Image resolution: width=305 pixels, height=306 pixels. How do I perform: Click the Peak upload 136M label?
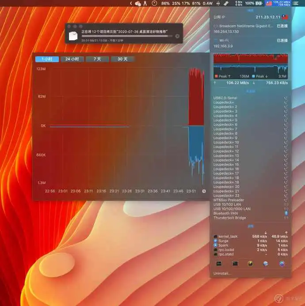coord(232,76)
